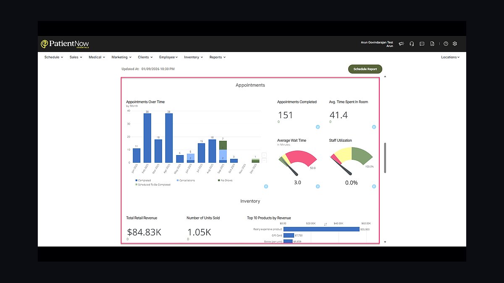Open the Medical menu

97,57
